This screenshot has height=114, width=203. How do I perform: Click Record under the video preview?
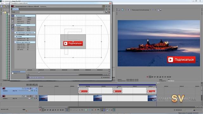(x=147, y=77)
